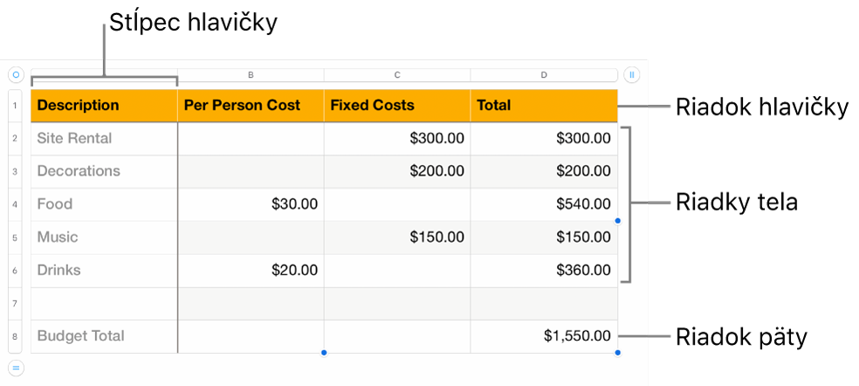Image resolution: width=859 pixels, height=386 pixels.
Task: Select column B header bar
Action: (x=251, y=75)
